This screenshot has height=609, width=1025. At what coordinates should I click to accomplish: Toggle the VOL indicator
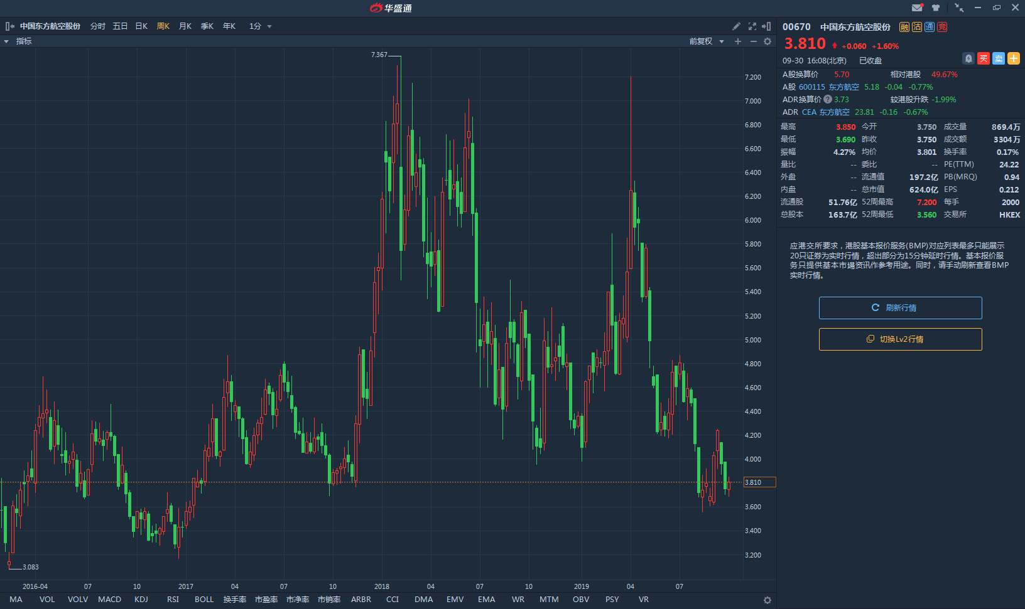(47, 600)
